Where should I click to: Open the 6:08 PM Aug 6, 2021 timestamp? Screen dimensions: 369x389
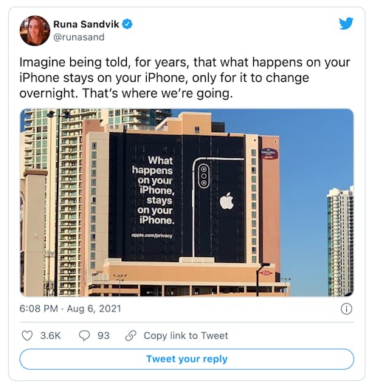pos(70,309)
